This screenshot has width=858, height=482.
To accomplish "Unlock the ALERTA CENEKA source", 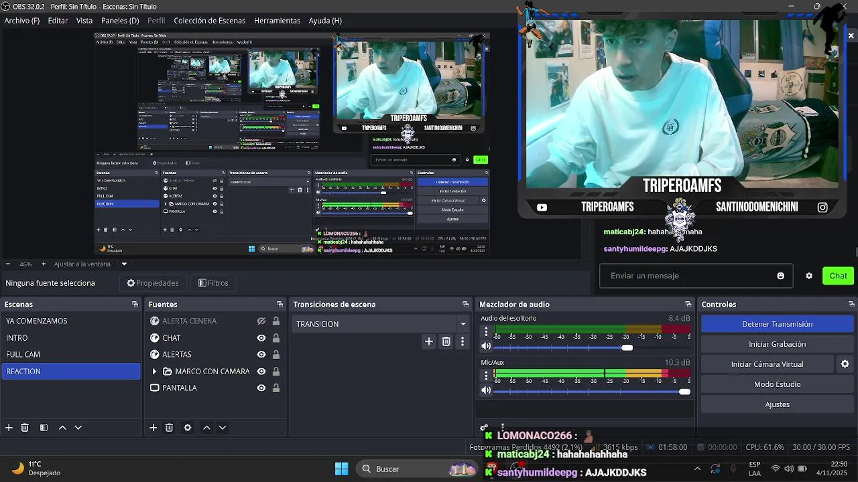I will coord(276,321).
